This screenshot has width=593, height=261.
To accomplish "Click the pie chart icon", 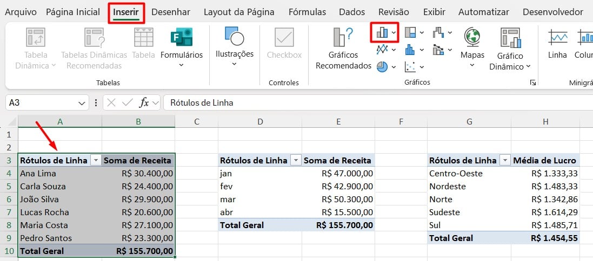I will tap(382, 66).
